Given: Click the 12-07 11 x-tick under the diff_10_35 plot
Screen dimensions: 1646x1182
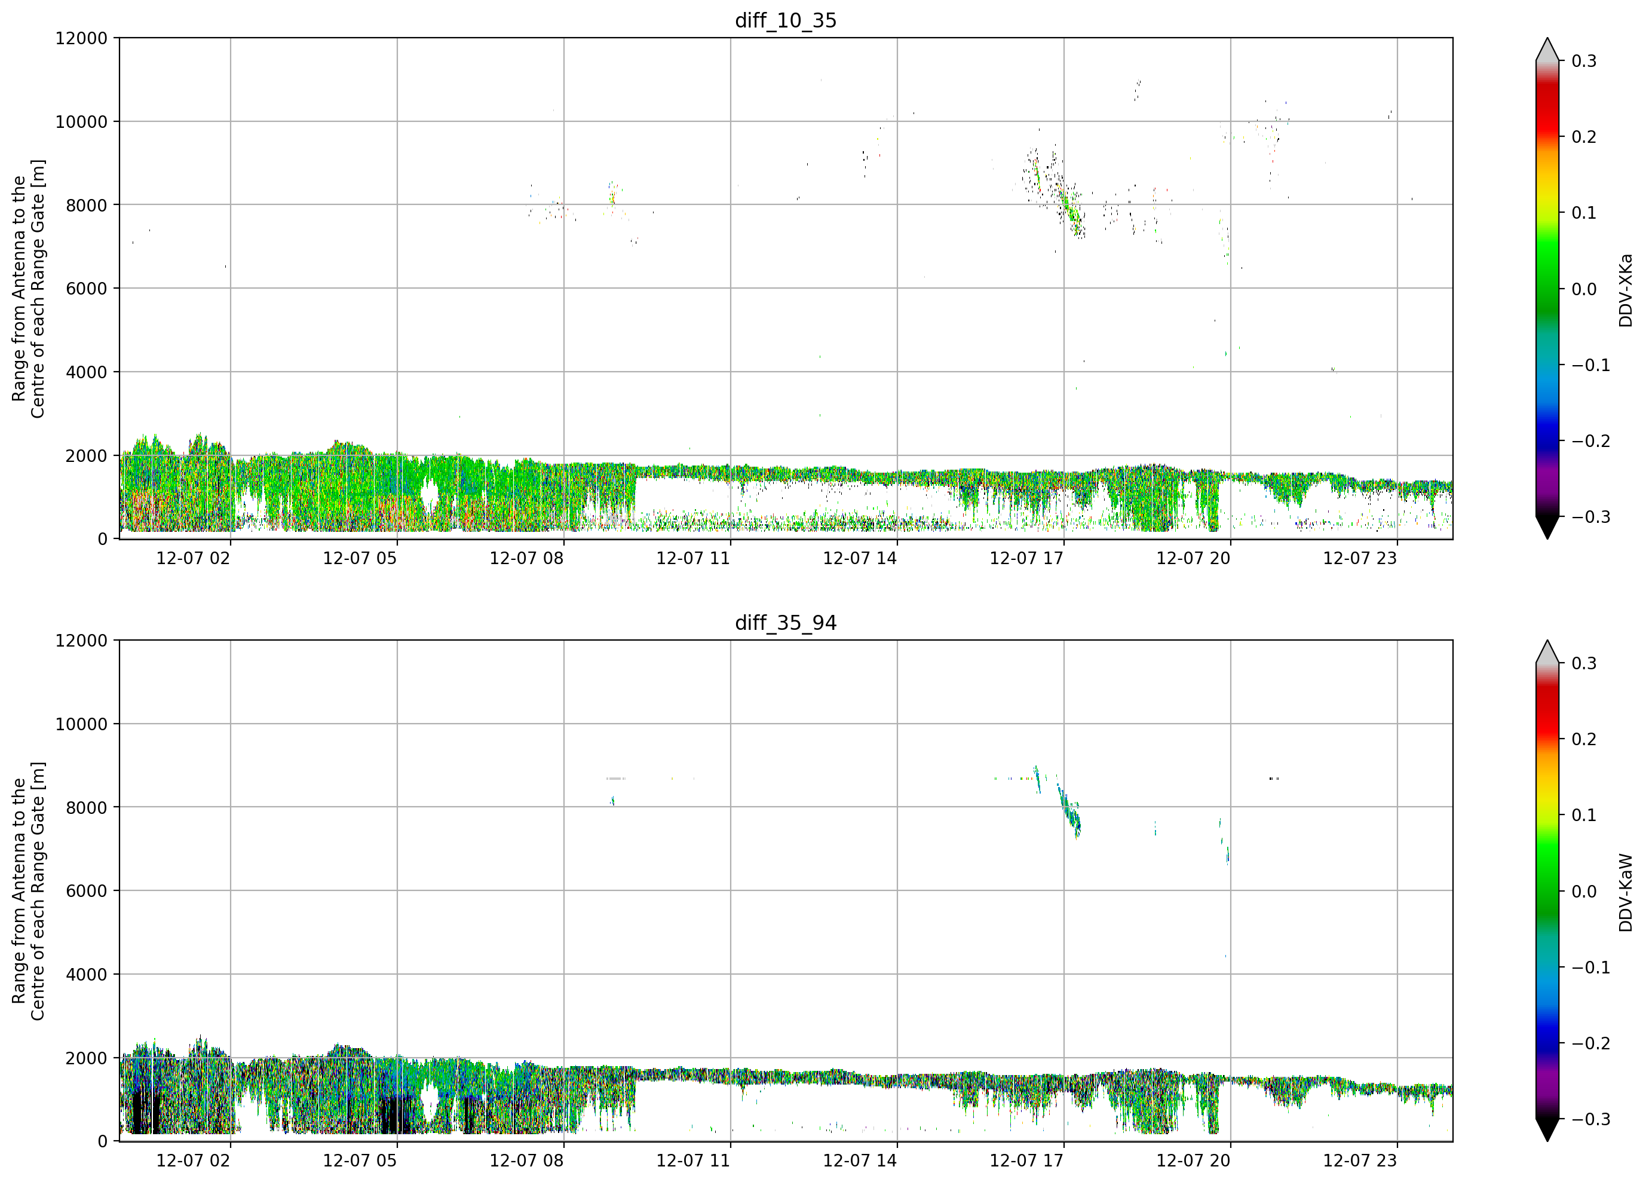Looking at the screenshot, I should tap(693, 558).
